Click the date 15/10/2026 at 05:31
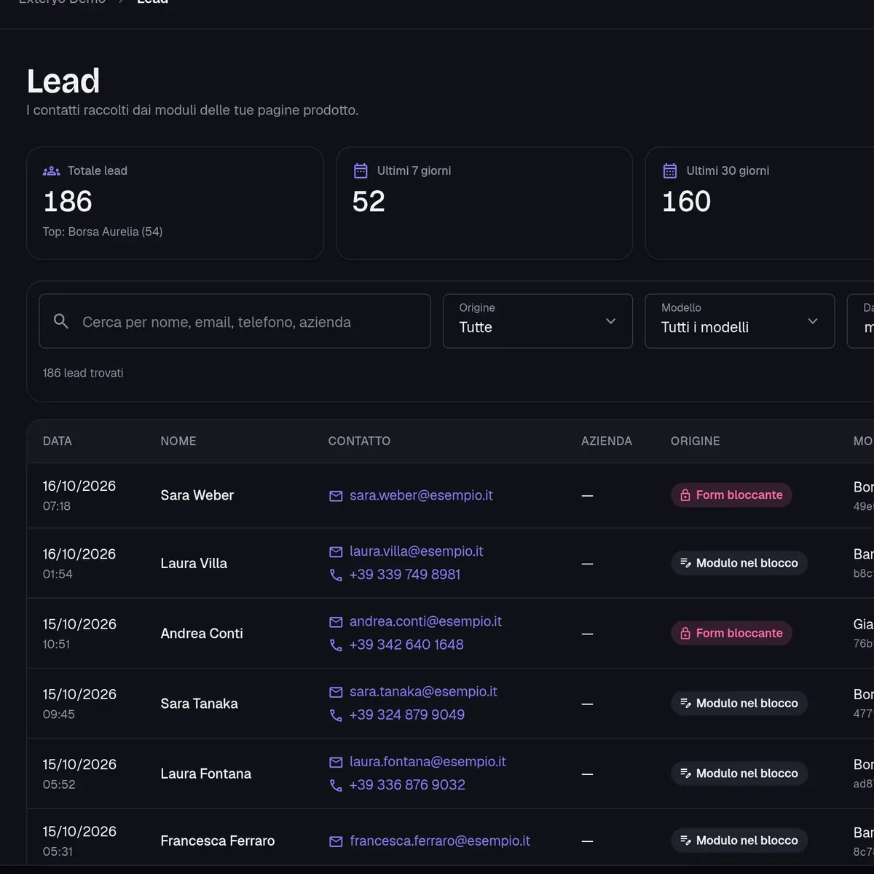This screenshot has width=874, height=874. coord(79,831)
